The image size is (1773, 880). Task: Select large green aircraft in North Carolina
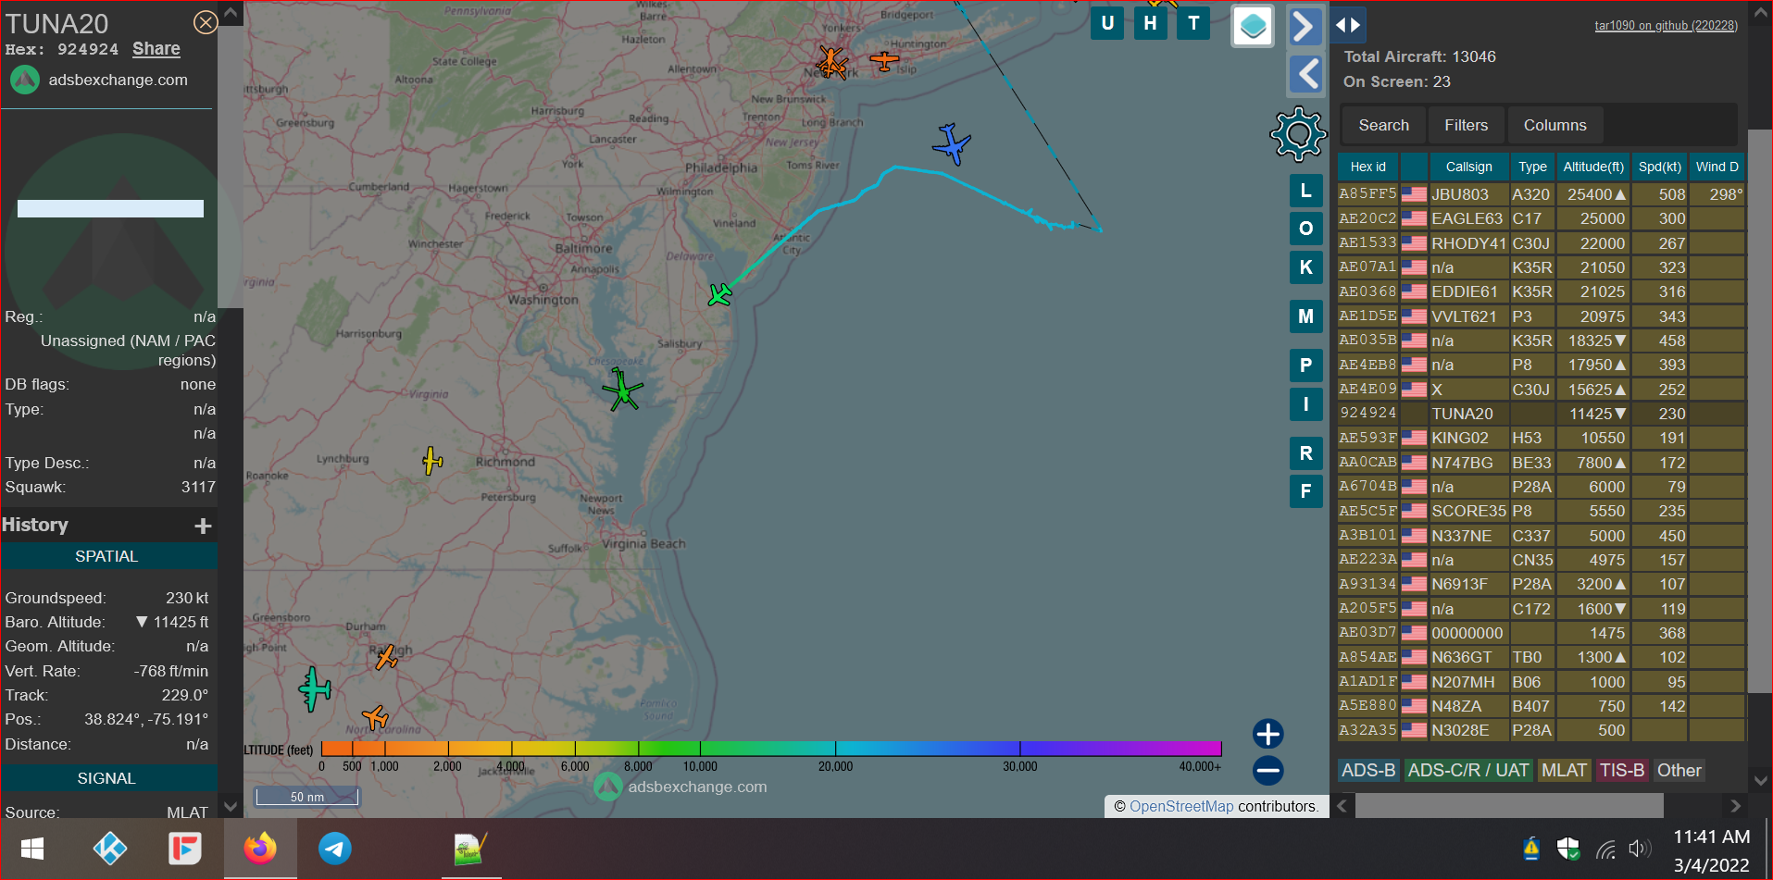pos(315,689)
